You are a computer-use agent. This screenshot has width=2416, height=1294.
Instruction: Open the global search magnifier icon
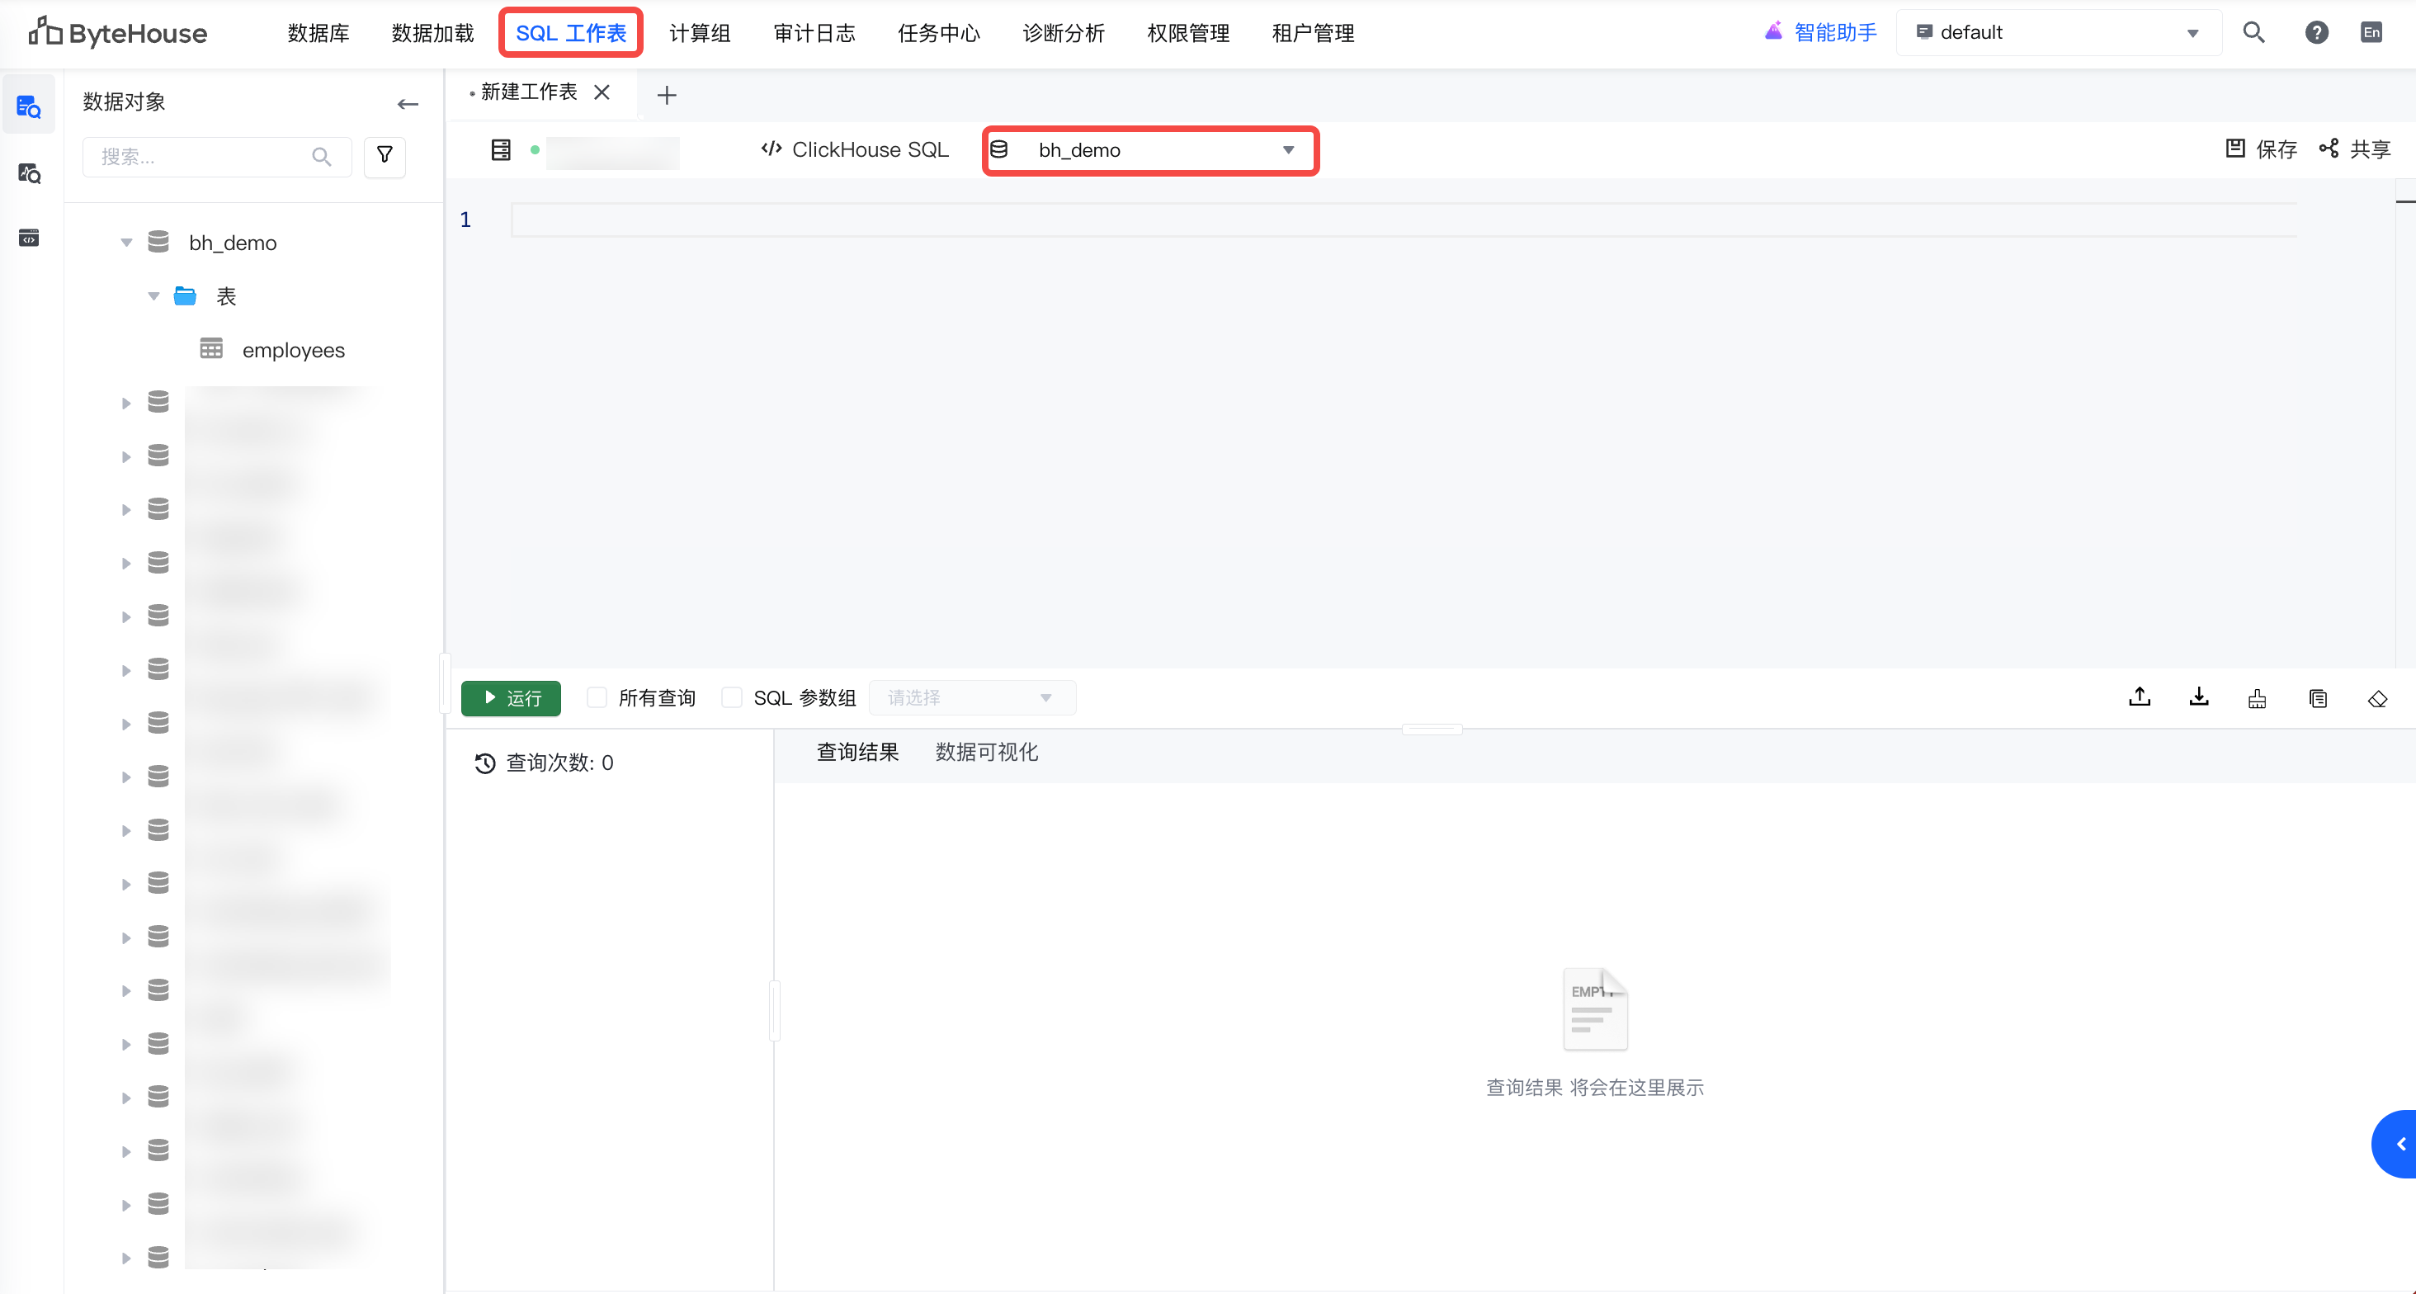pyautogui.click(x=2253, y=33)
